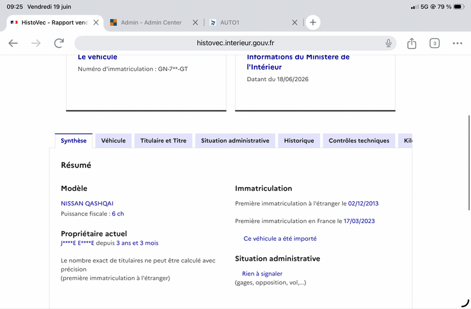Open the Contrôles techniques tab

click(359, 141)
